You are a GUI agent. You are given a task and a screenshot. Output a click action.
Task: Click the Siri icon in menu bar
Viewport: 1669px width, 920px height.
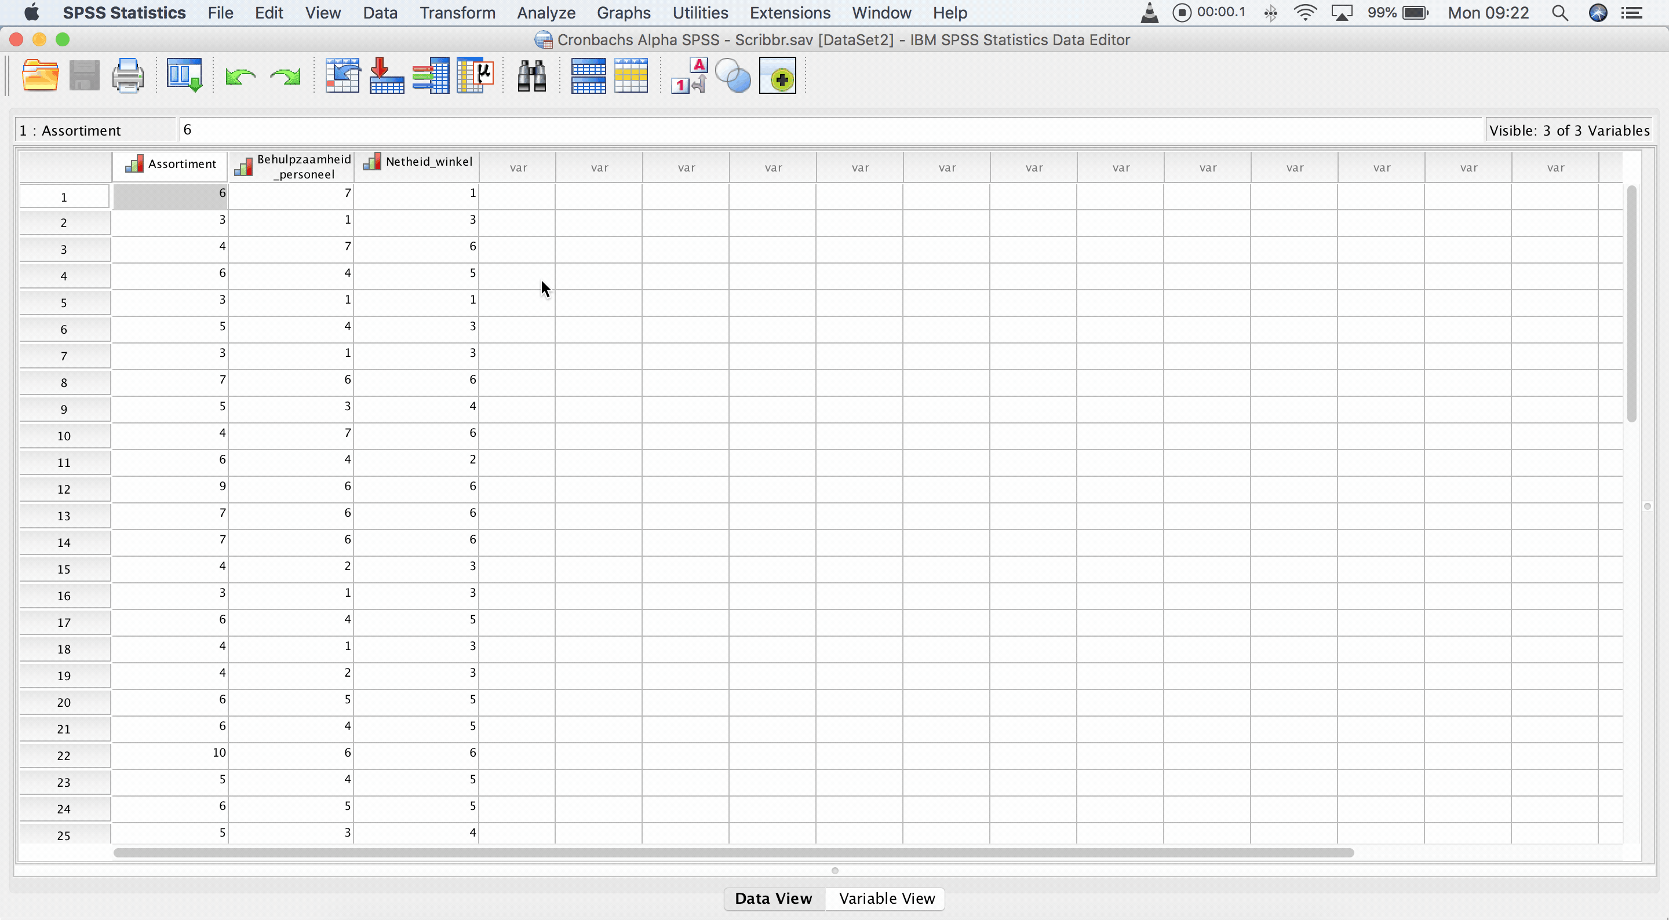tap(1598, 13)
